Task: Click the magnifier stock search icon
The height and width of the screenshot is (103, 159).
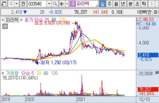Action: [55, 4]
